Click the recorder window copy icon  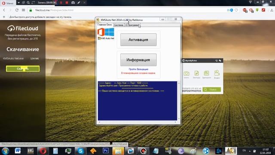pyautogui.click(x=23, y=3)
